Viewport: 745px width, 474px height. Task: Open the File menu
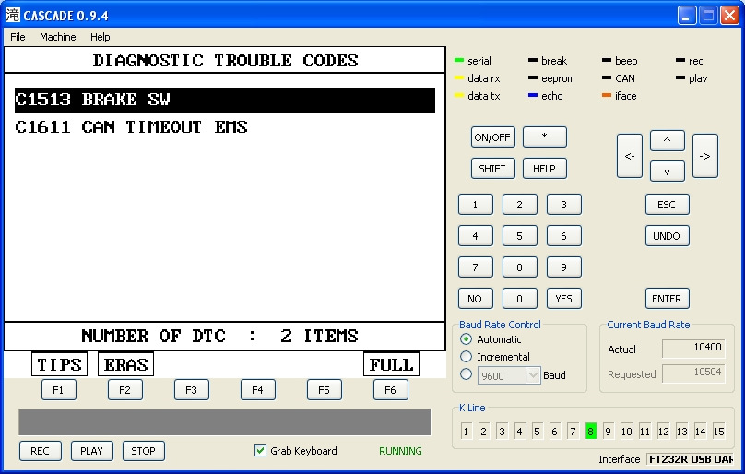point(18,37)
